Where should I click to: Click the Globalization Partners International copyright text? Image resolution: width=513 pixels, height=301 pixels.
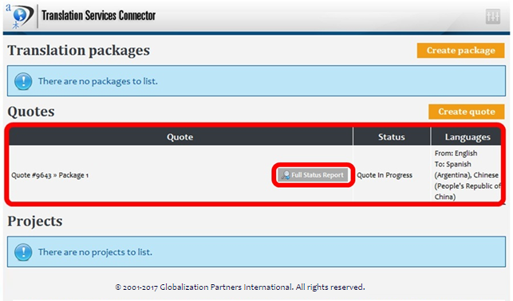(x=240, y=287)
